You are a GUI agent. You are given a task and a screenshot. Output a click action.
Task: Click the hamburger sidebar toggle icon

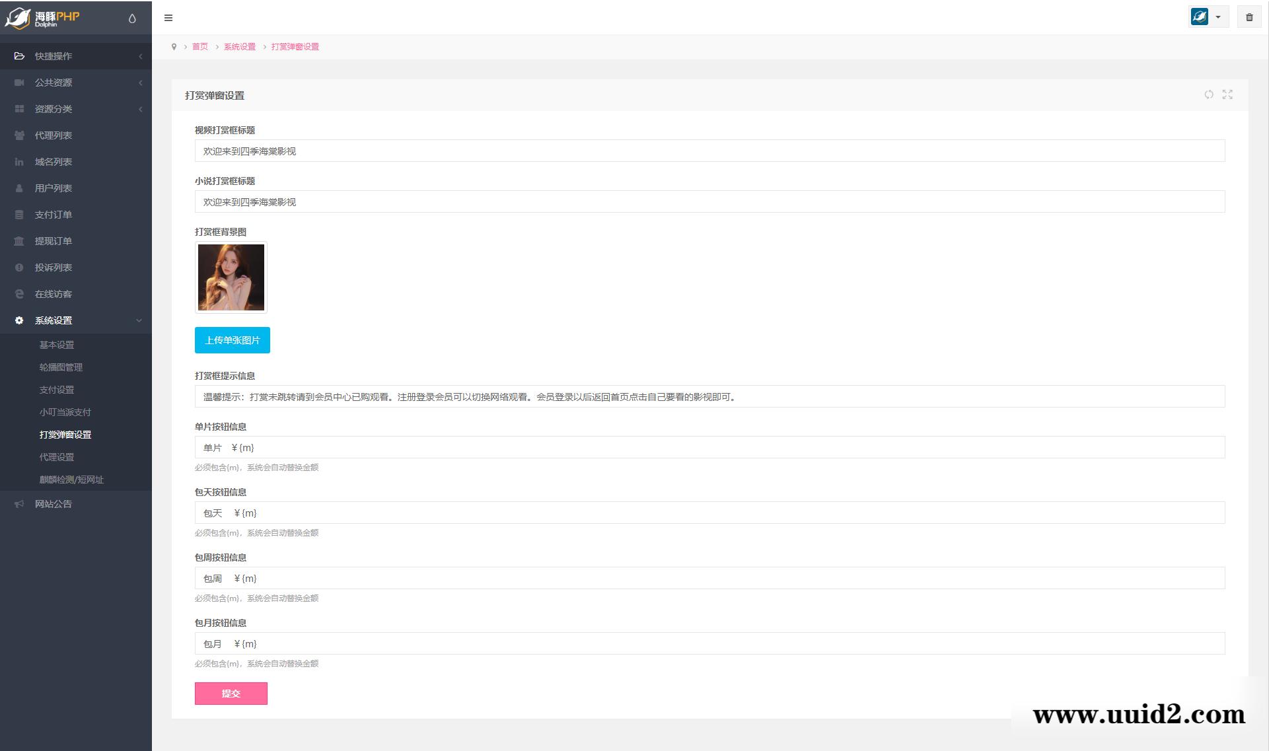[x=168, y=18]
